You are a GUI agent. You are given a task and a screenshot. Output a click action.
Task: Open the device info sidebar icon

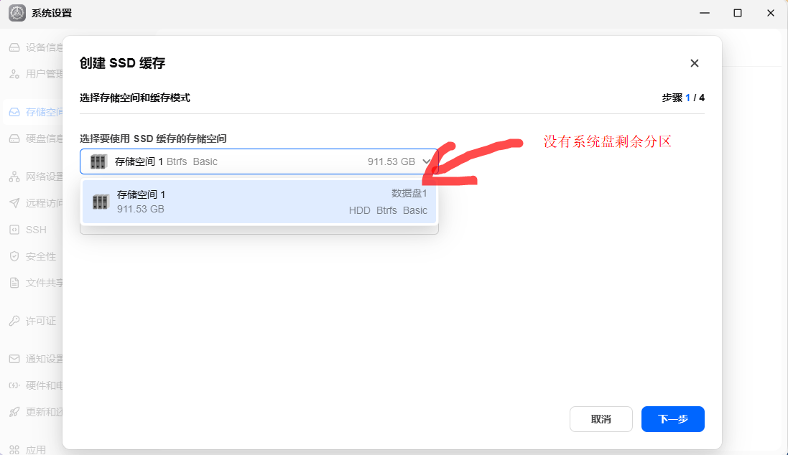point(14,47)
